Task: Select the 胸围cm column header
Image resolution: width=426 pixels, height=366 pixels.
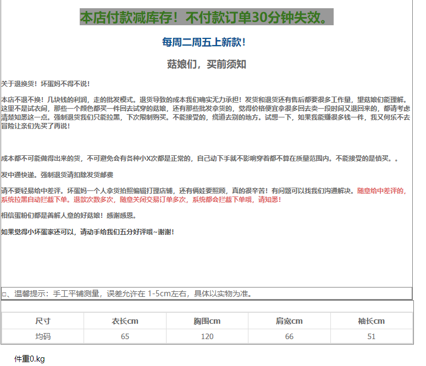Action: 207,321
